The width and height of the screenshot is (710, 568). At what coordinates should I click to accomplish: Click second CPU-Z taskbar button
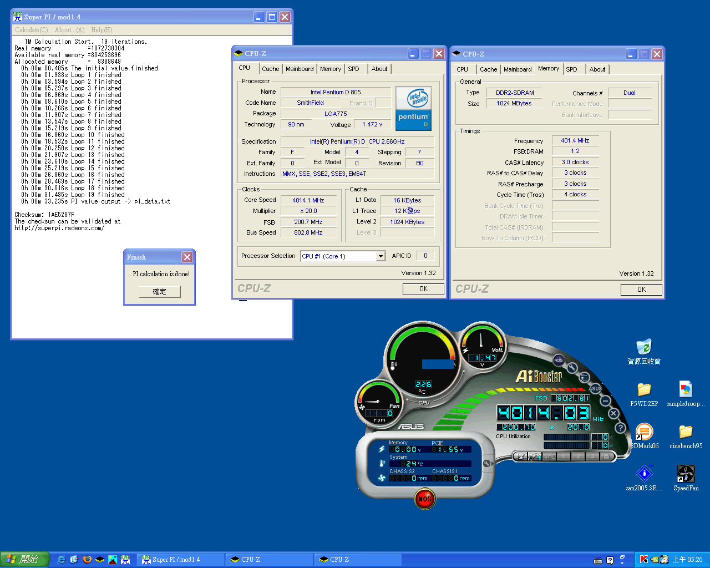(x=358, y=560)
